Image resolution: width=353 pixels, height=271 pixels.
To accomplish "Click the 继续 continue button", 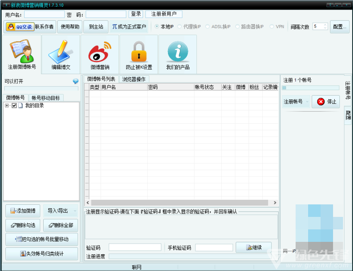I will click(x=254, y=248).
